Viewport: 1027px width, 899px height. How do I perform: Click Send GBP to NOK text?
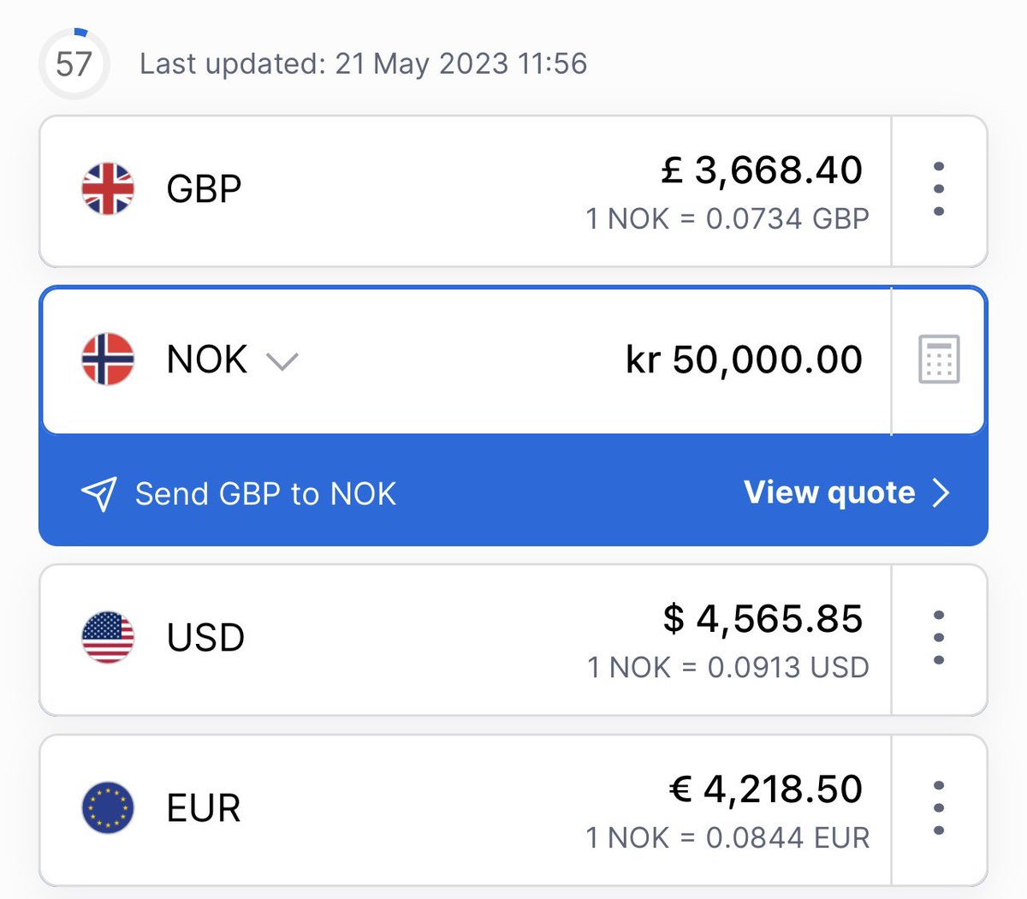tap(265, 494)
